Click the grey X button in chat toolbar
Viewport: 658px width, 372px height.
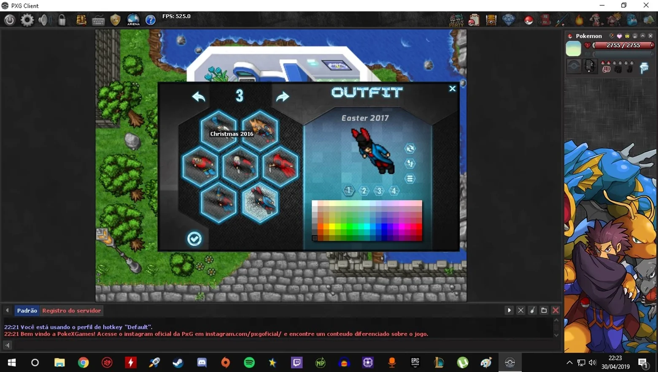(521, 310)
